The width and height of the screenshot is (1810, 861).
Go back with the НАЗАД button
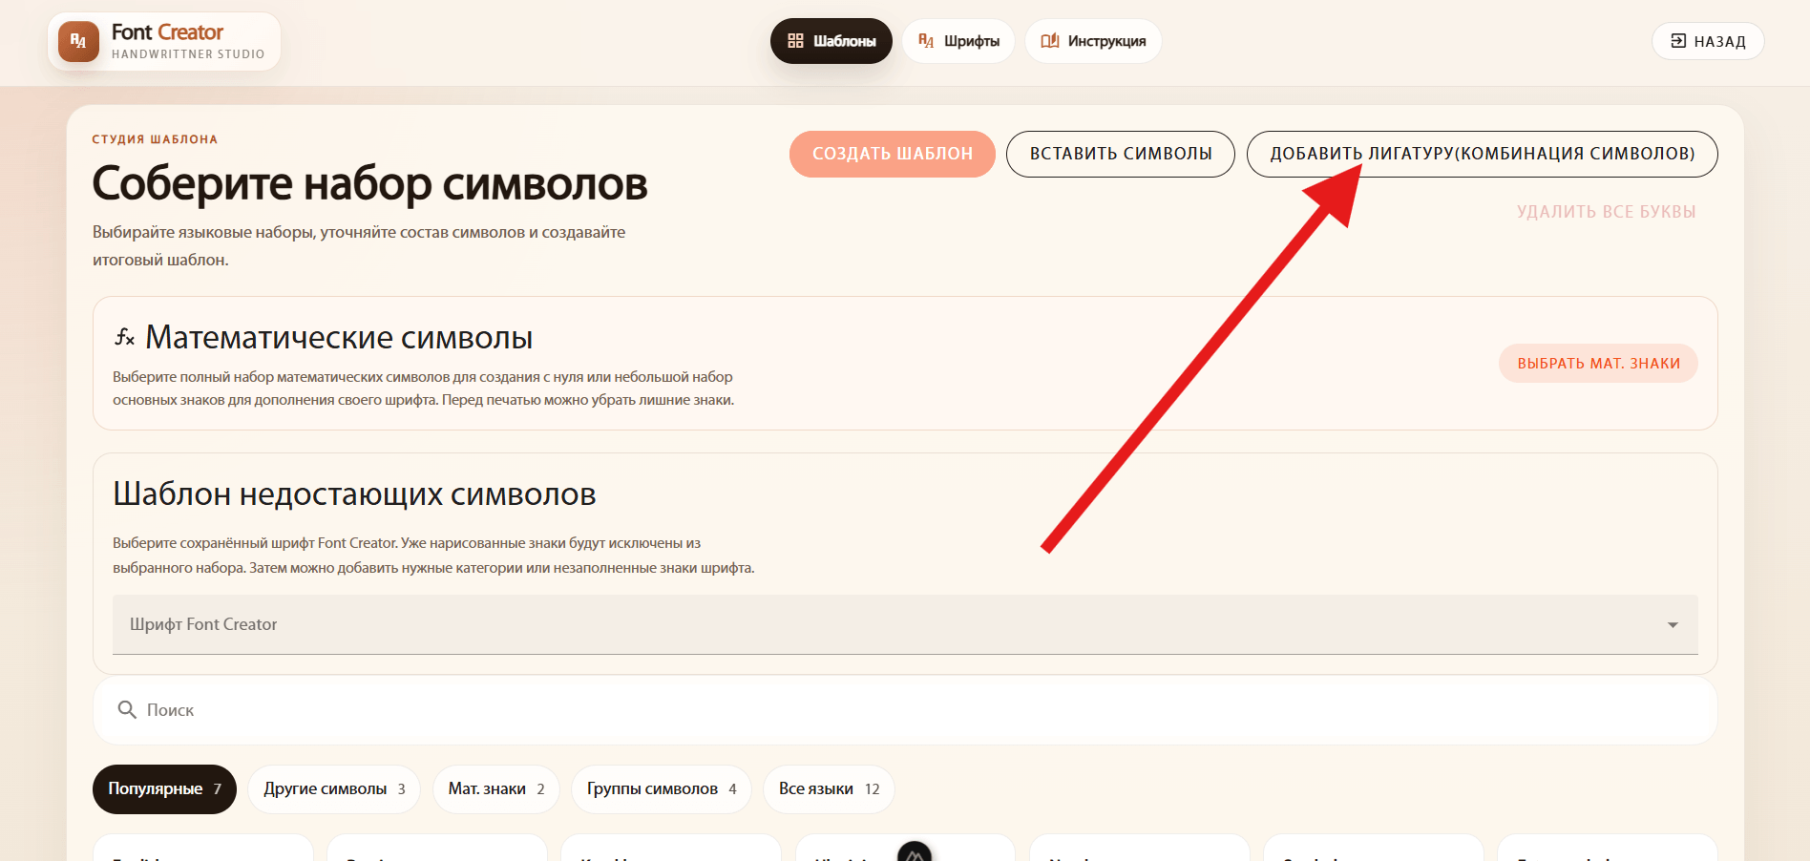click(1708, 41)
